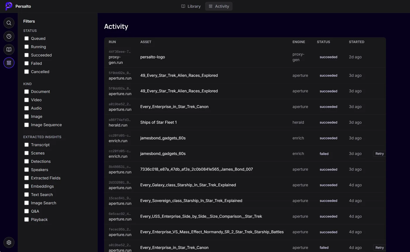Check the Video kind filter
The height and width of the screenshot is (252, 410).
point(26,100)
